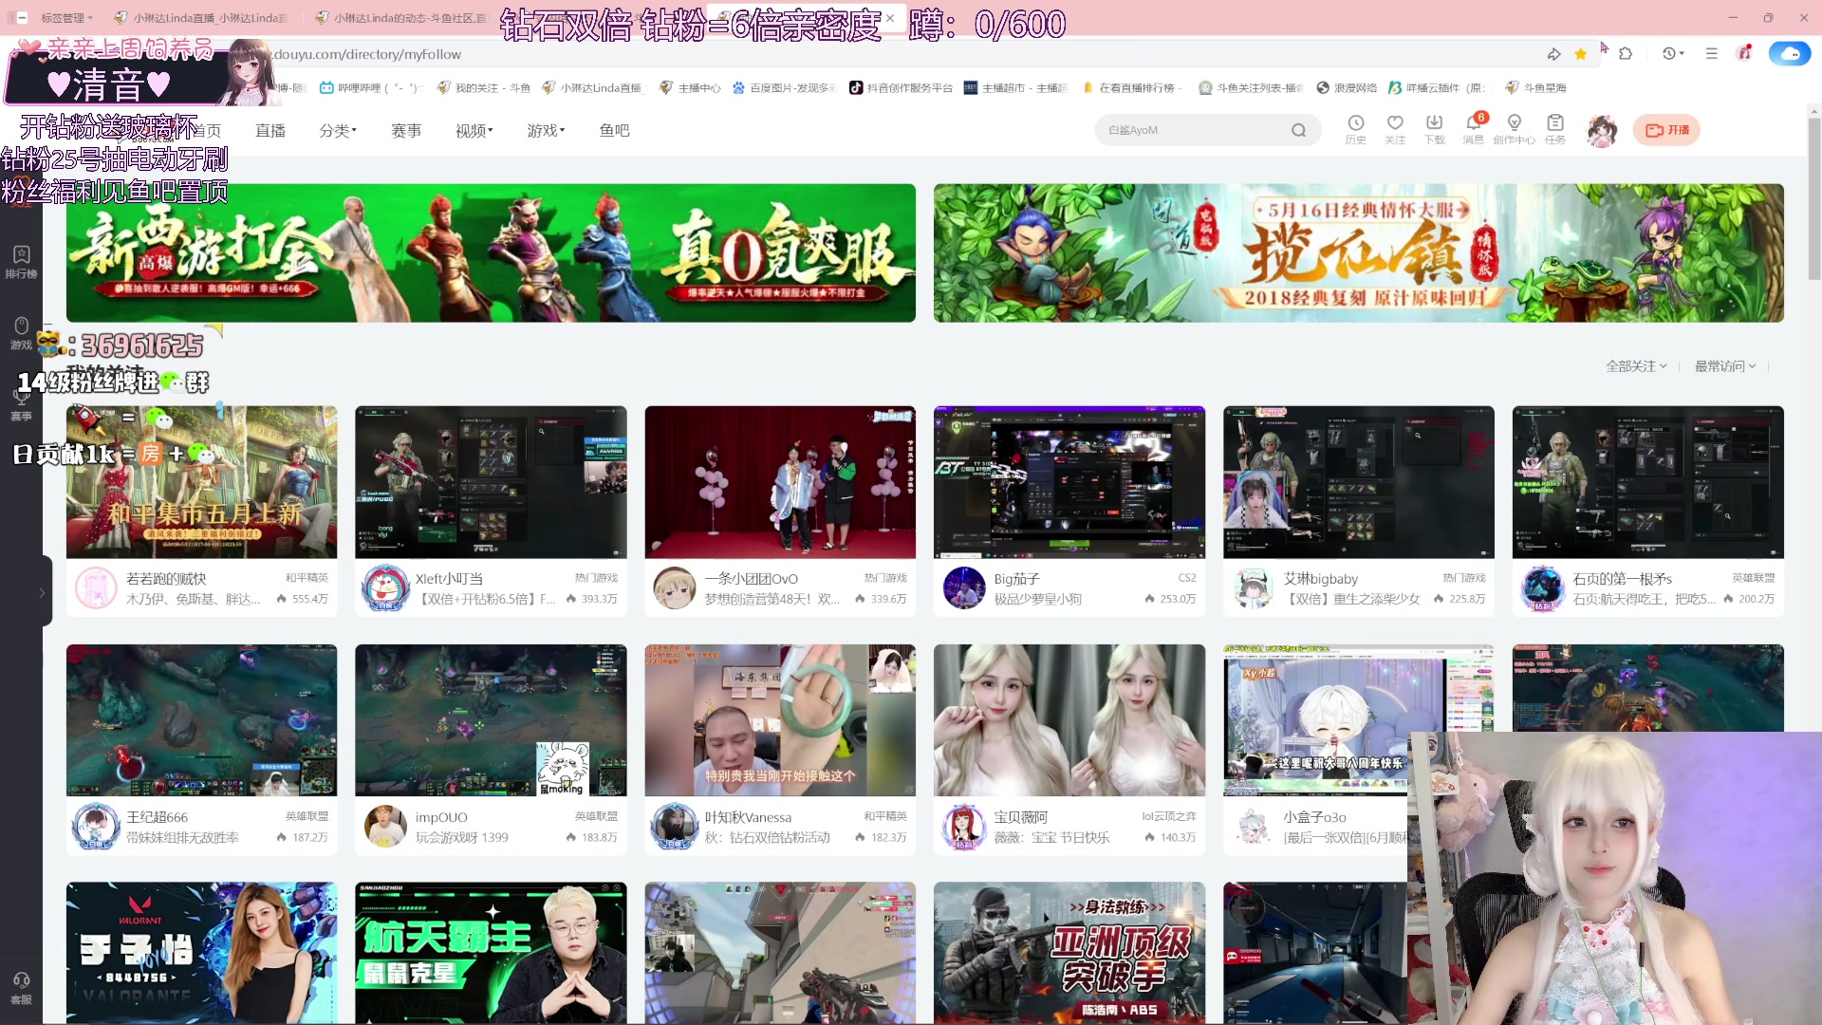The image size is (1822, 1025).
Task: Open the 关注 heart icon
Action: pyautogui.click(x=1394, y=129)
